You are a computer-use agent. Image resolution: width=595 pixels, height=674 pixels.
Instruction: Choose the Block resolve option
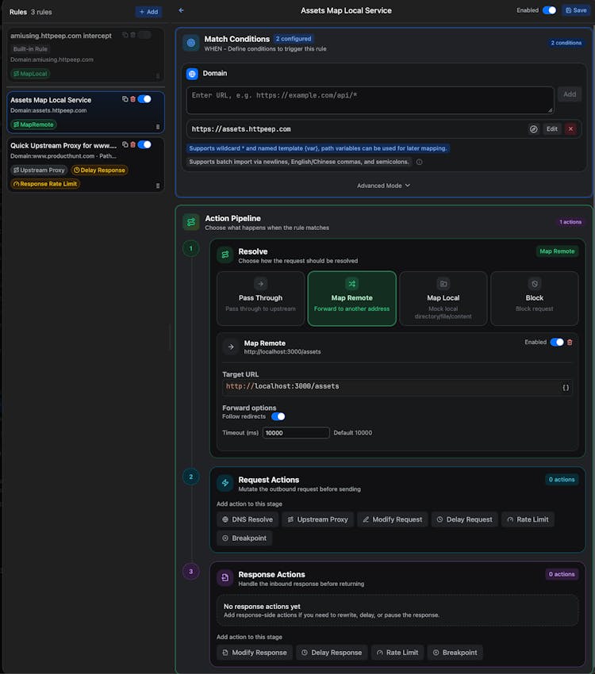pyautogui.click(x=534, y=298)
